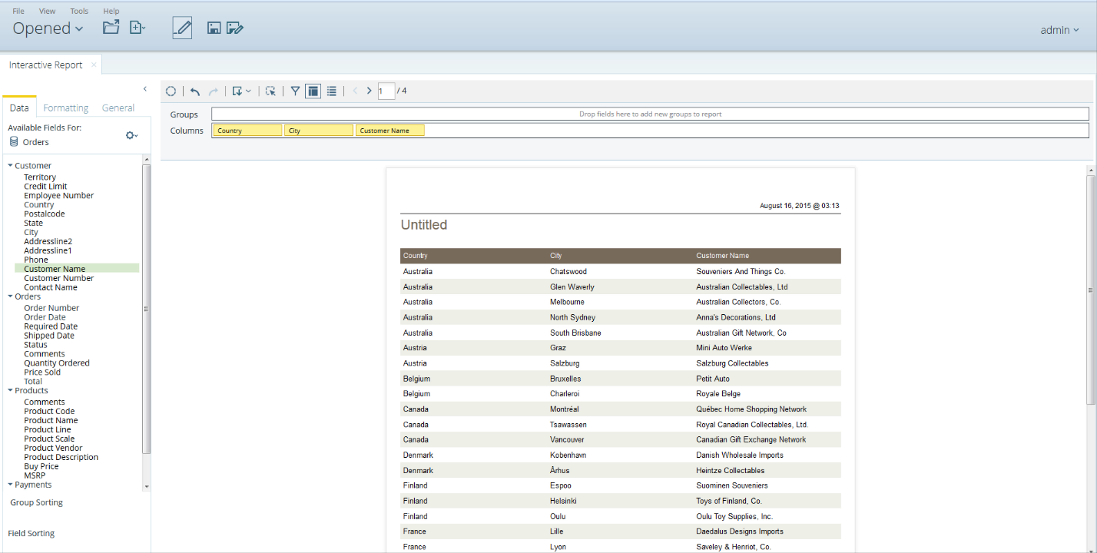This screenshot has width=1097, height=553.
Task: Select the City column chip
Action: tap(319, 131)
